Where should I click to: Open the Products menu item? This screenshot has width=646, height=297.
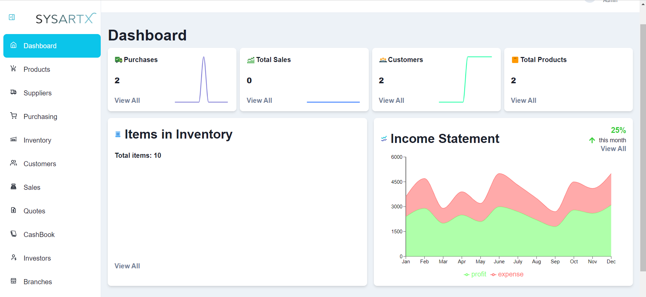(52, 69)
